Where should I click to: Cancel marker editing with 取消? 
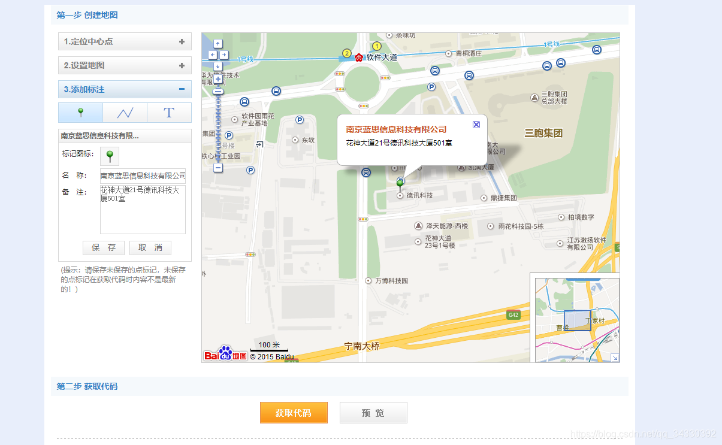click(x=150, y=248)
